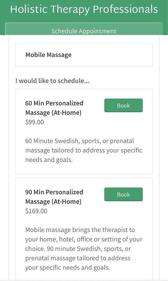Click the 'needs and goals.' line in 60 Min card
Image resolution: width=168 pixels, height=281 pixels.
pos(49,160)
